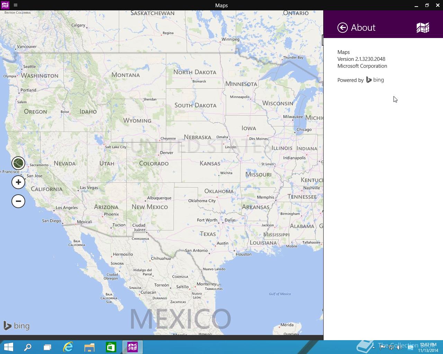Click the Bing logo in About panel
Screen dimensions: 443x354
pyautogui.click(x=375, y=80)
